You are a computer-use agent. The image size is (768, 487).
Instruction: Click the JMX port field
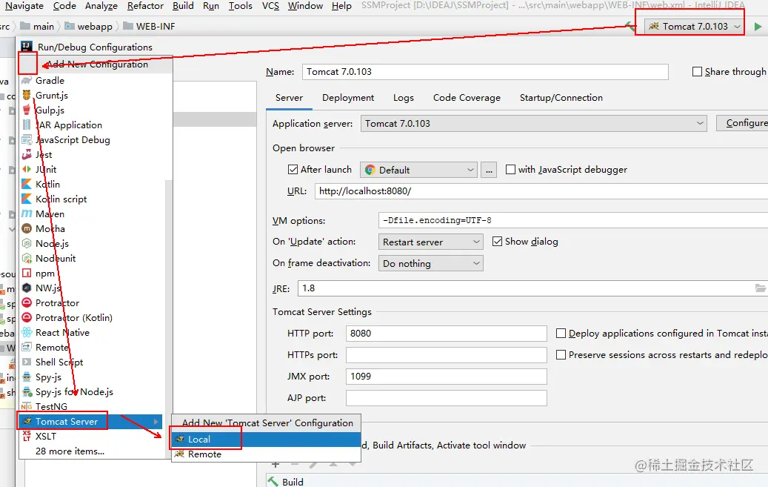(446, 376)
